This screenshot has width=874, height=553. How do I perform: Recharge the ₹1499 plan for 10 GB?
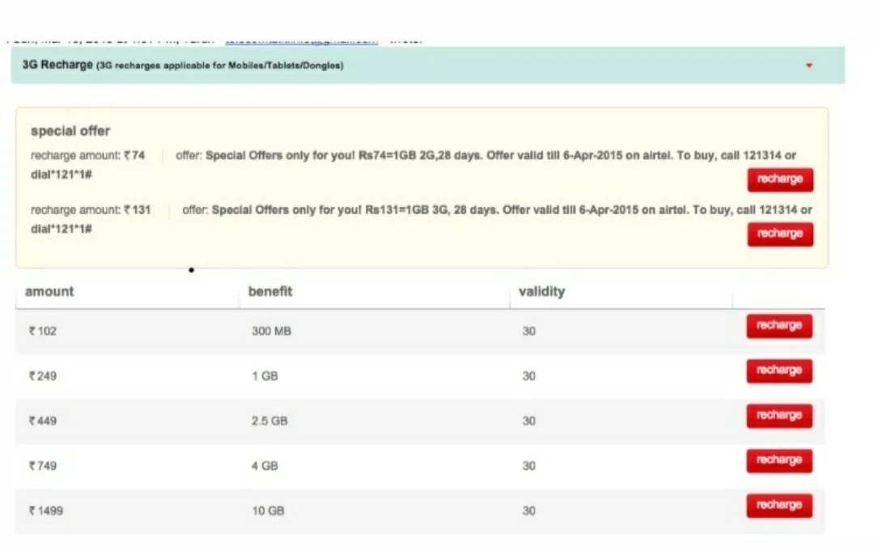[778, 505]
